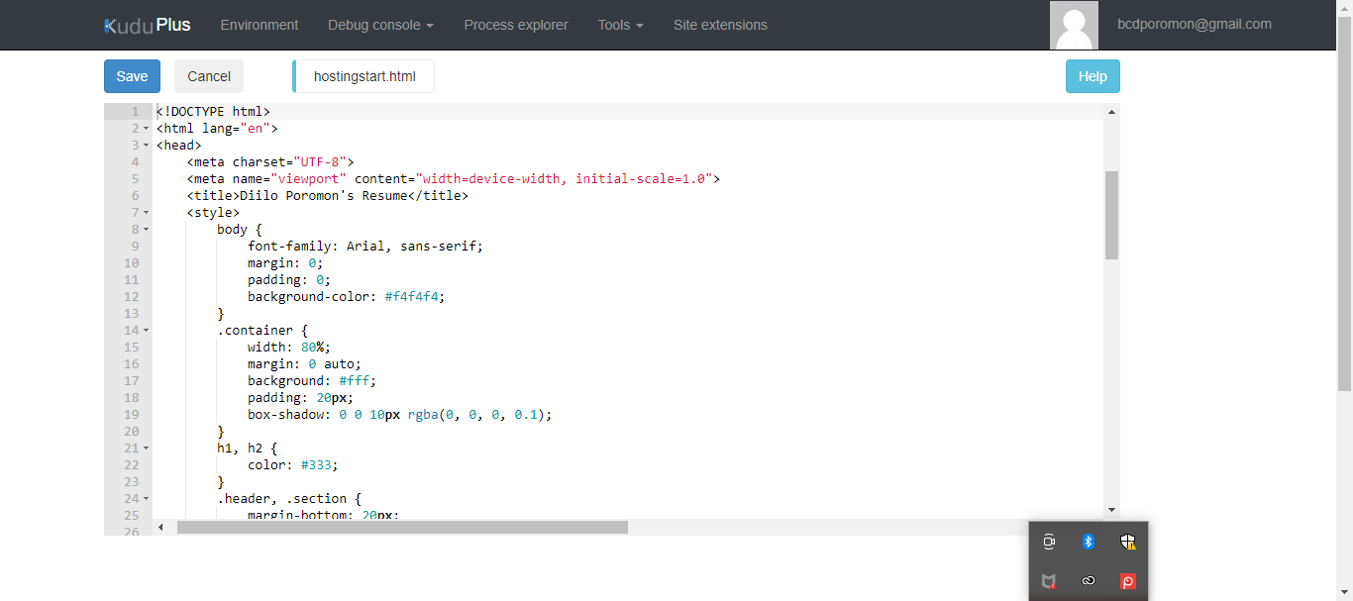1353x601 pixels.
Task: Expand the Tools dropdown menu
Action: pos(620,25)
